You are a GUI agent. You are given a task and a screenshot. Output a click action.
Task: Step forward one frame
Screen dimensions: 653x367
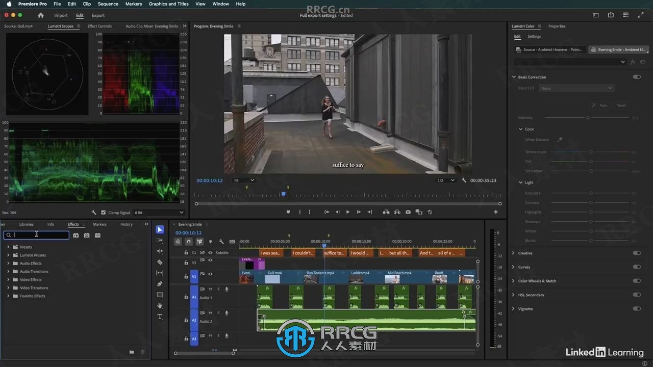coord(359,212)
